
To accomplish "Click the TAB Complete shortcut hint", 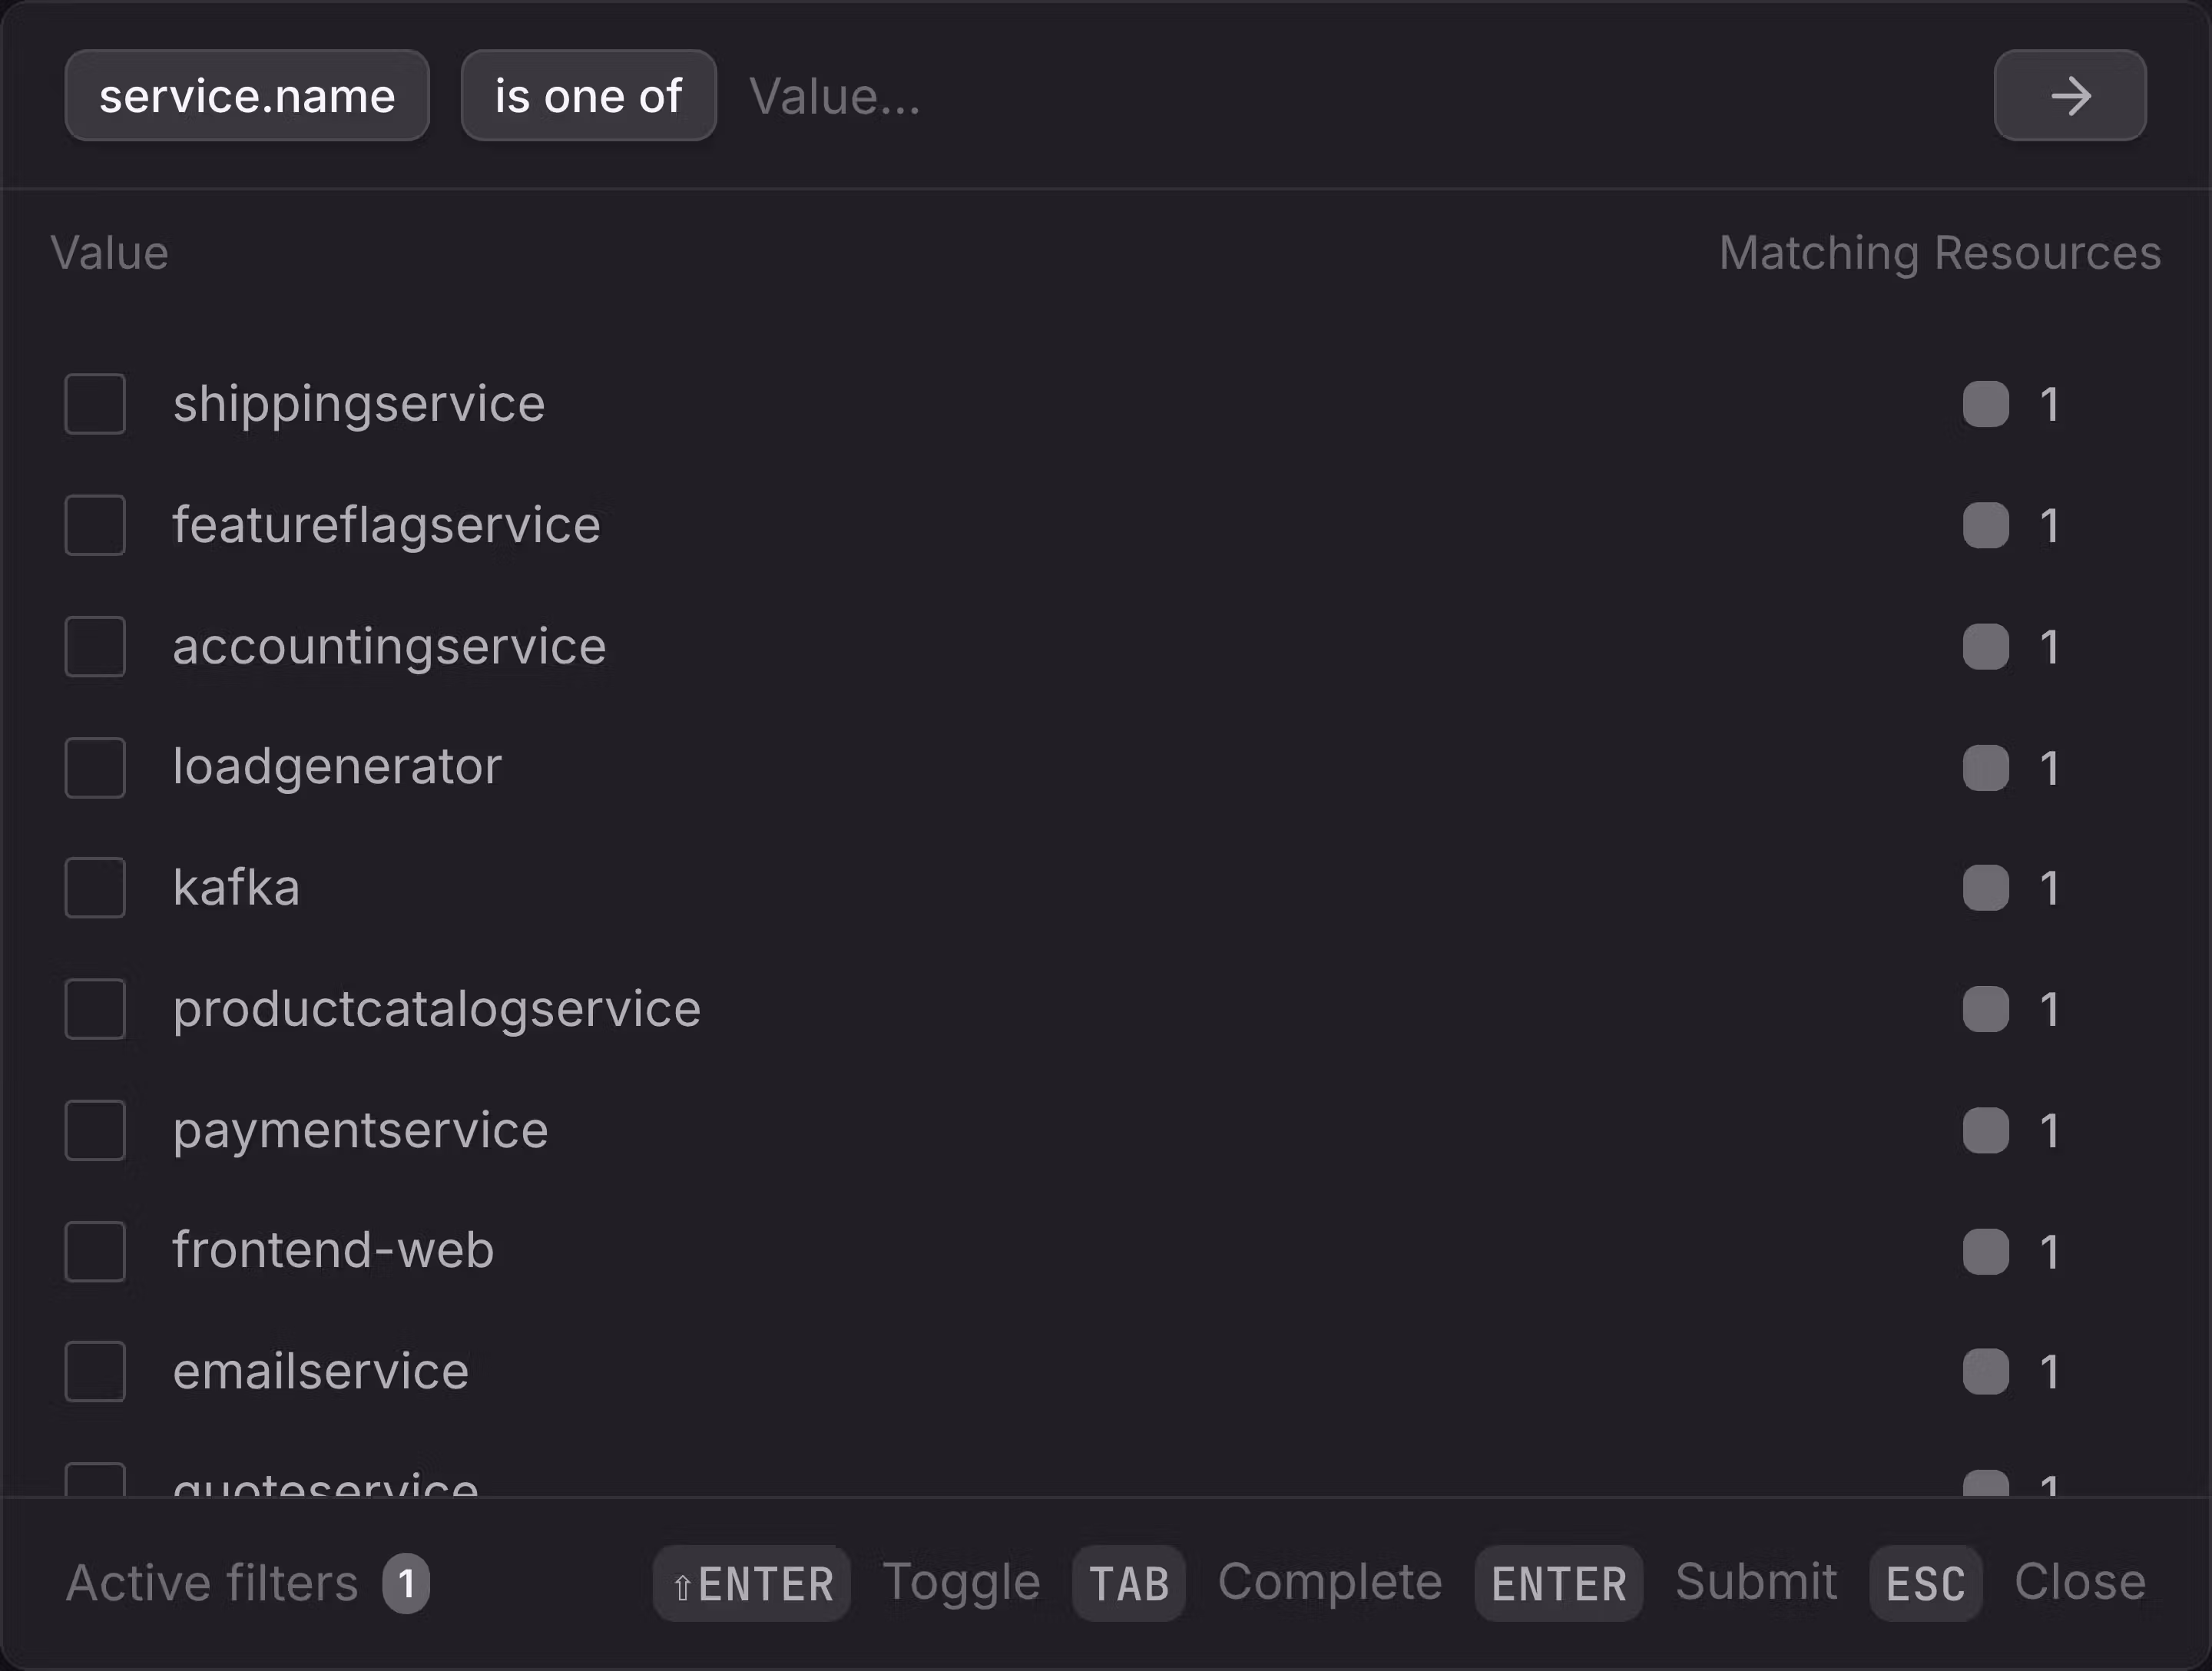I will pos(1128,1583).
